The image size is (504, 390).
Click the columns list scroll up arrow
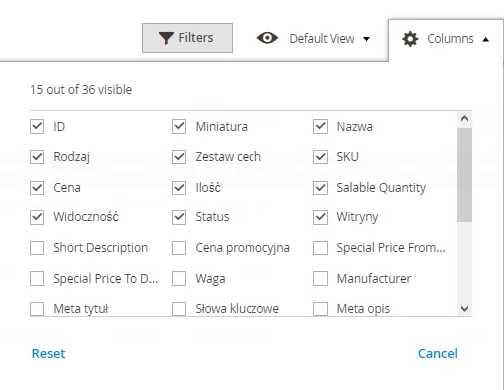(x=464, y=118)
